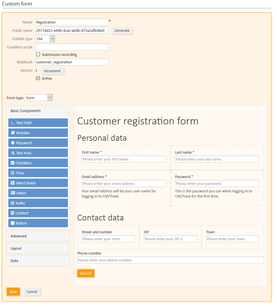Click the Email address input
The image size is (277, 307).
click(124, 184)
